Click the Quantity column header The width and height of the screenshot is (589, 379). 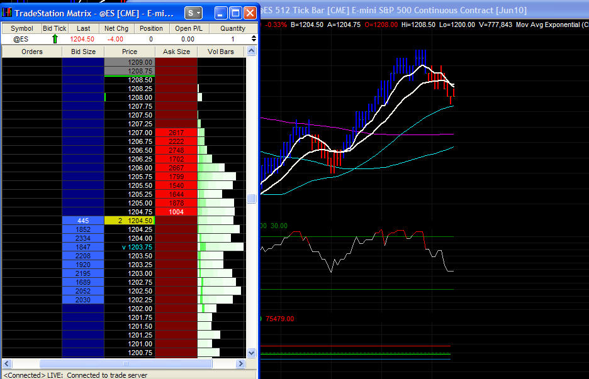[x=233, y=28]
